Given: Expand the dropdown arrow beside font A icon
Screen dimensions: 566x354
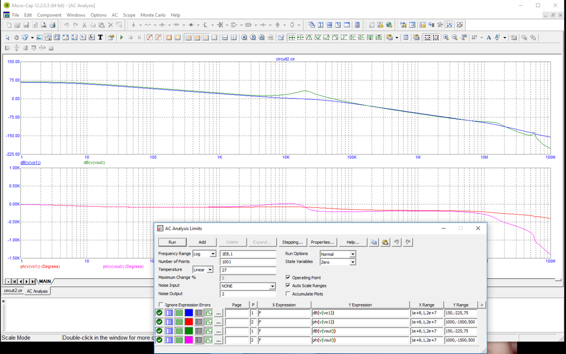Looking at the screenshot, I should (x=505, y=38).
